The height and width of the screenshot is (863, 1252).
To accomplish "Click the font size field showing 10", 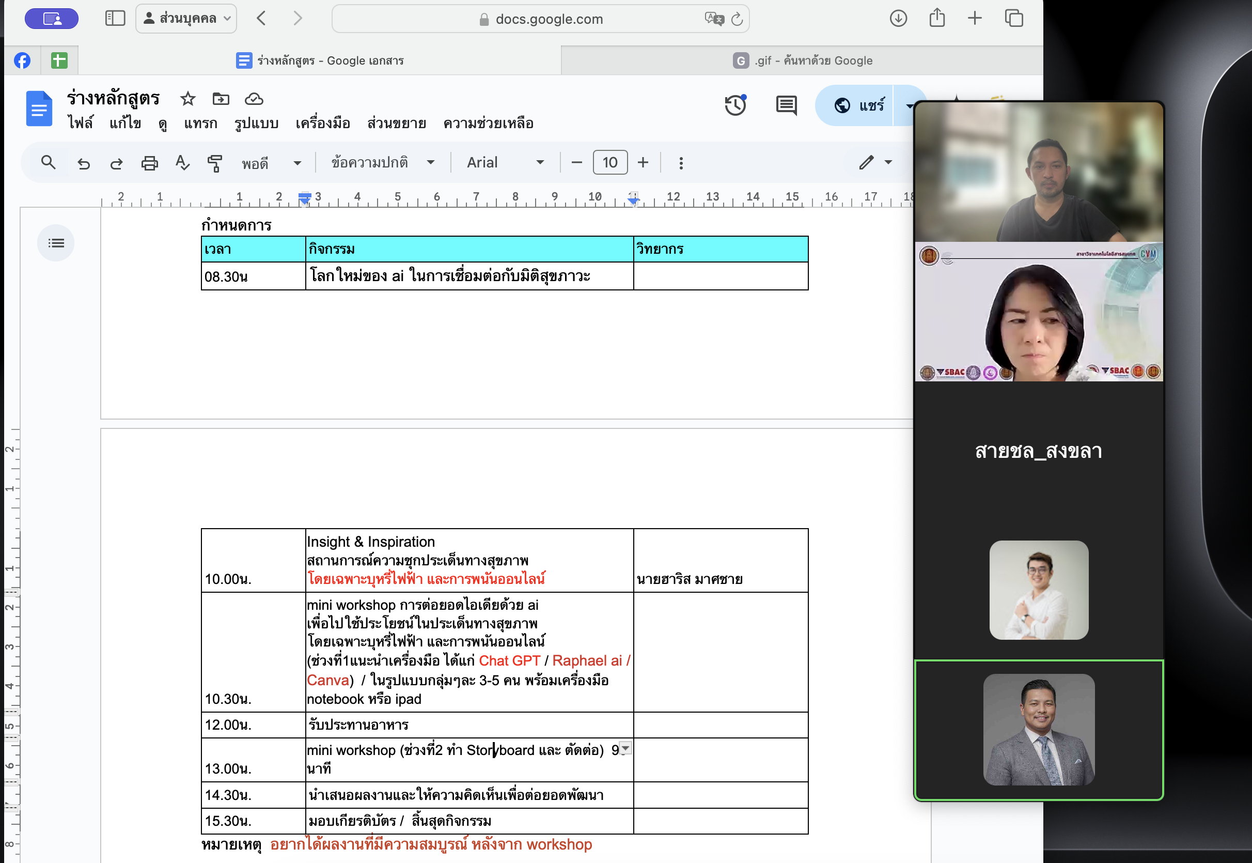I will (609, 162).
